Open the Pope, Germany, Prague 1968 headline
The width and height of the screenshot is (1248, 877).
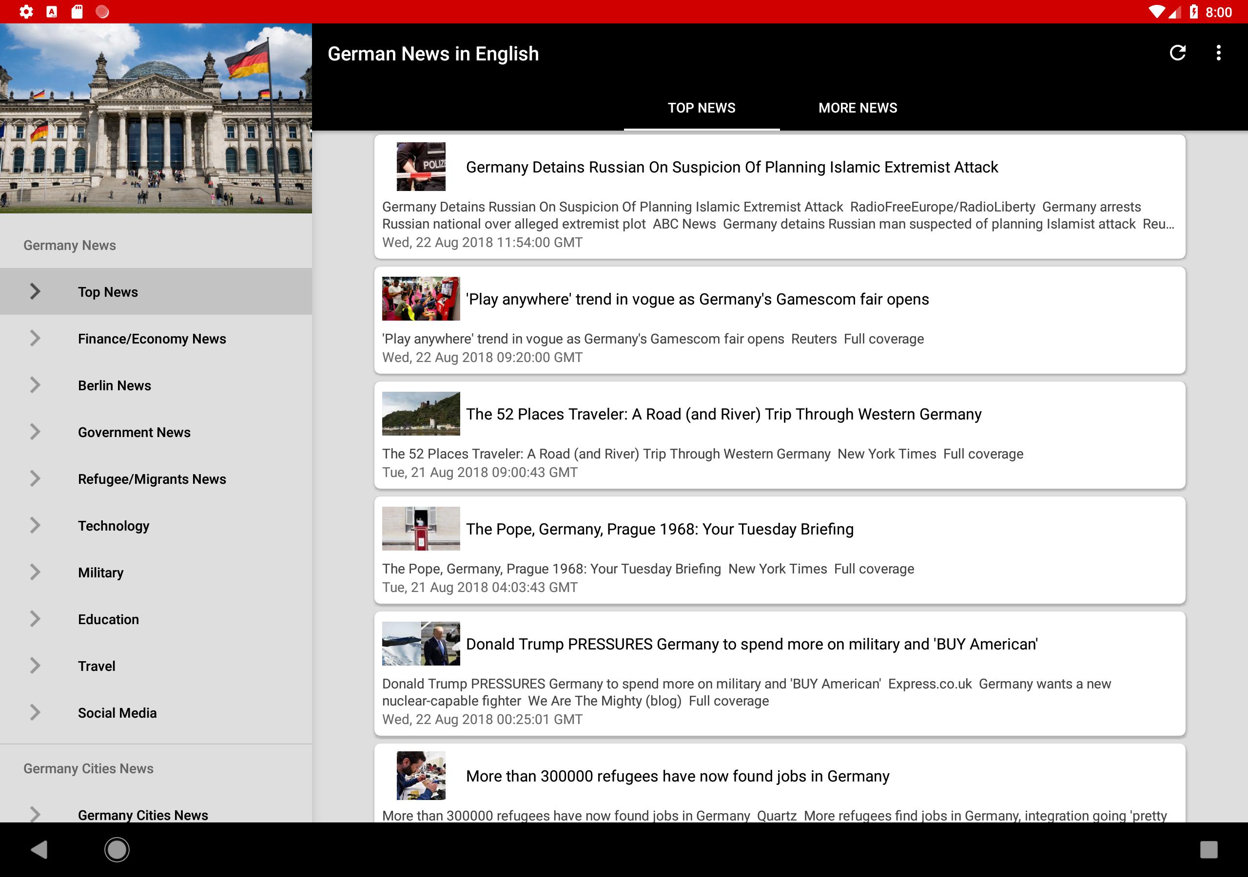660,529
